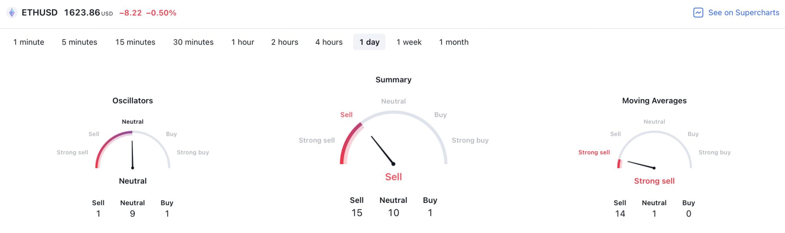Open the See on Supercharts link

coord(743,13)
